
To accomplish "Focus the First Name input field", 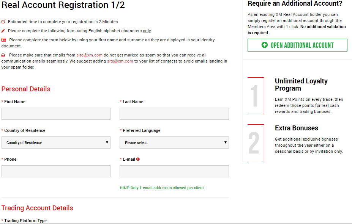I will point(56,114).
